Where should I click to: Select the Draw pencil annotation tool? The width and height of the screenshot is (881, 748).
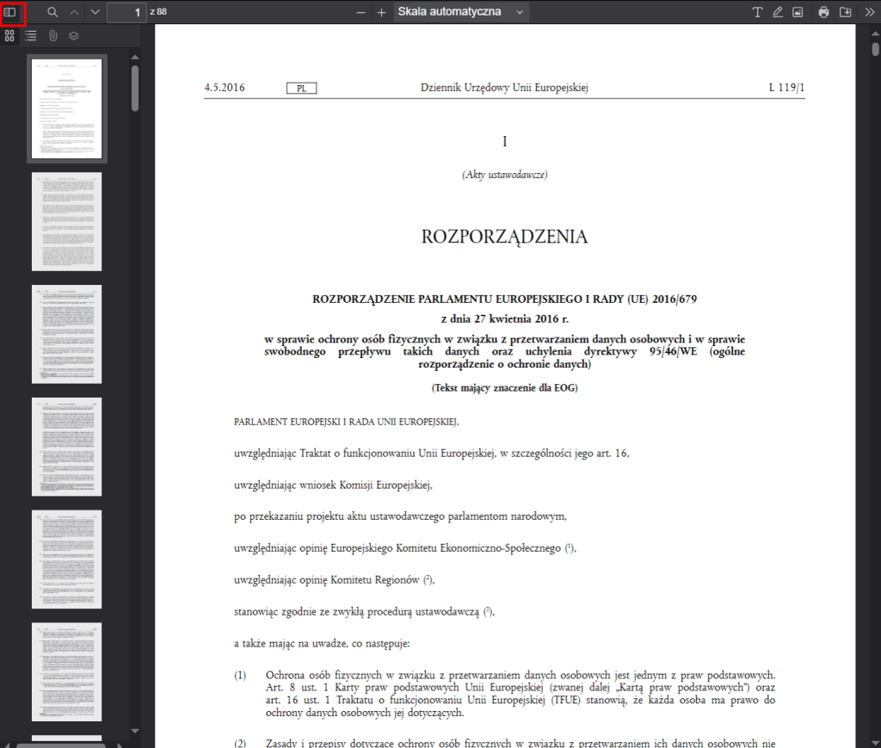778,12
